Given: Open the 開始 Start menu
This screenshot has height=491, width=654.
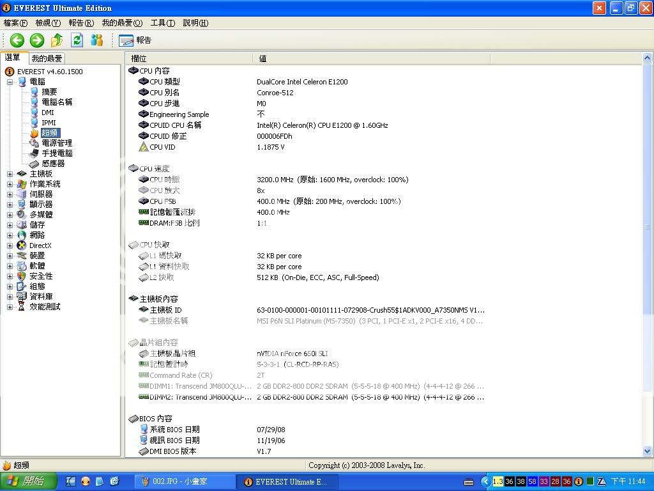Looking at the screenshot, I should point(28,481).
